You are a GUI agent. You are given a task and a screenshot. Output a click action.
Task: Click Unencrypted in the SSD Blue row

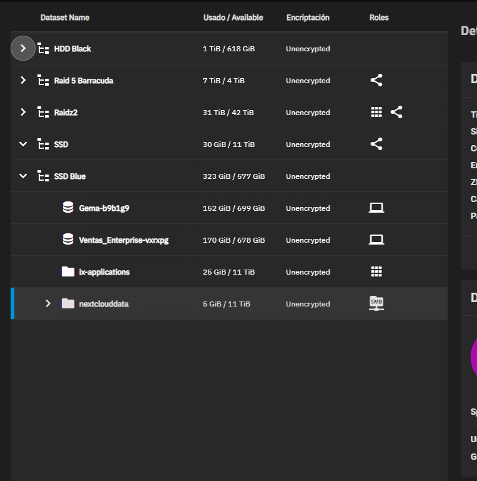pos(308,176)
